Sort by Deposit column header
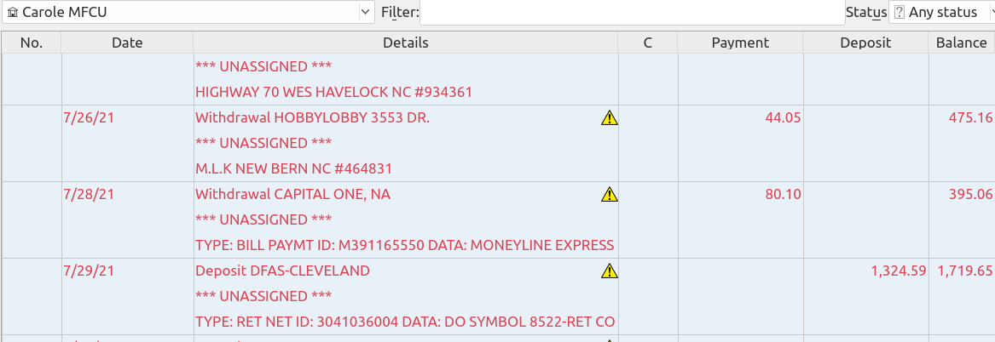The width and height of the screenshot is (995, 342). coord(865,43)
